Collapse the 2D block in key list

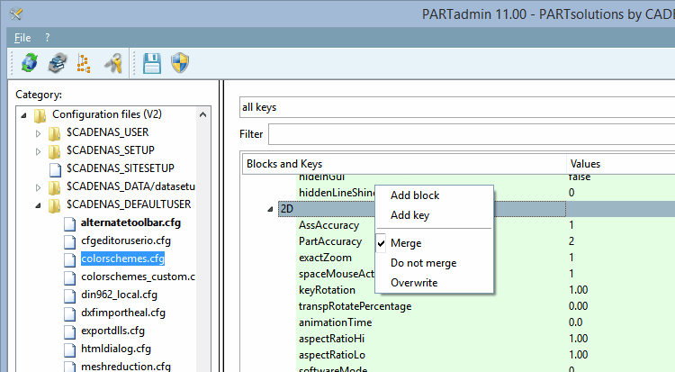coord(272,209)
